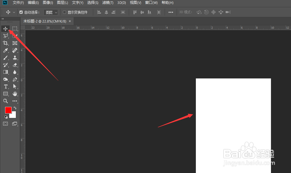
Task: Open the 选择(S) menu
Action: 93,3
